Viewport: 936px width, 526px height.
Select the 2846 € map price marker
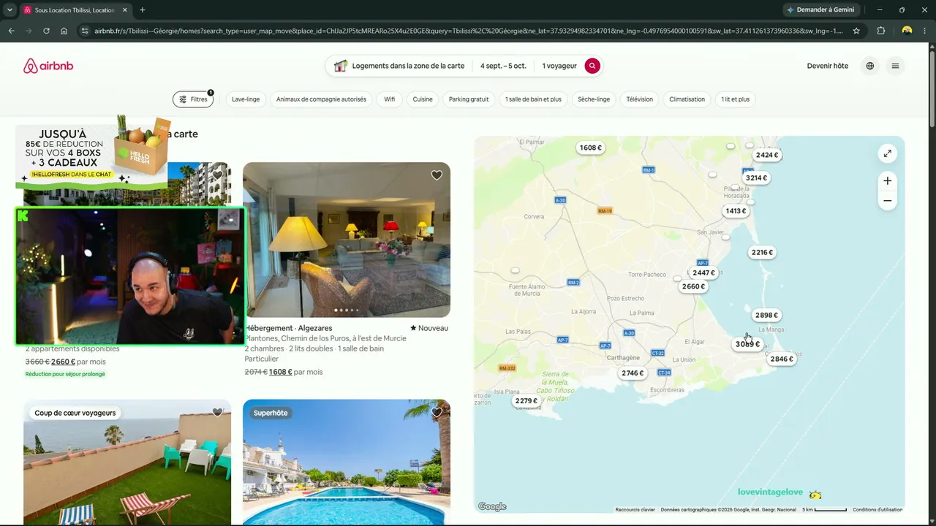tap(781, 359)
